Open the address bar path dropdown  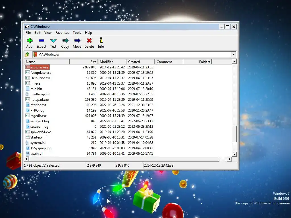[234, 54]
